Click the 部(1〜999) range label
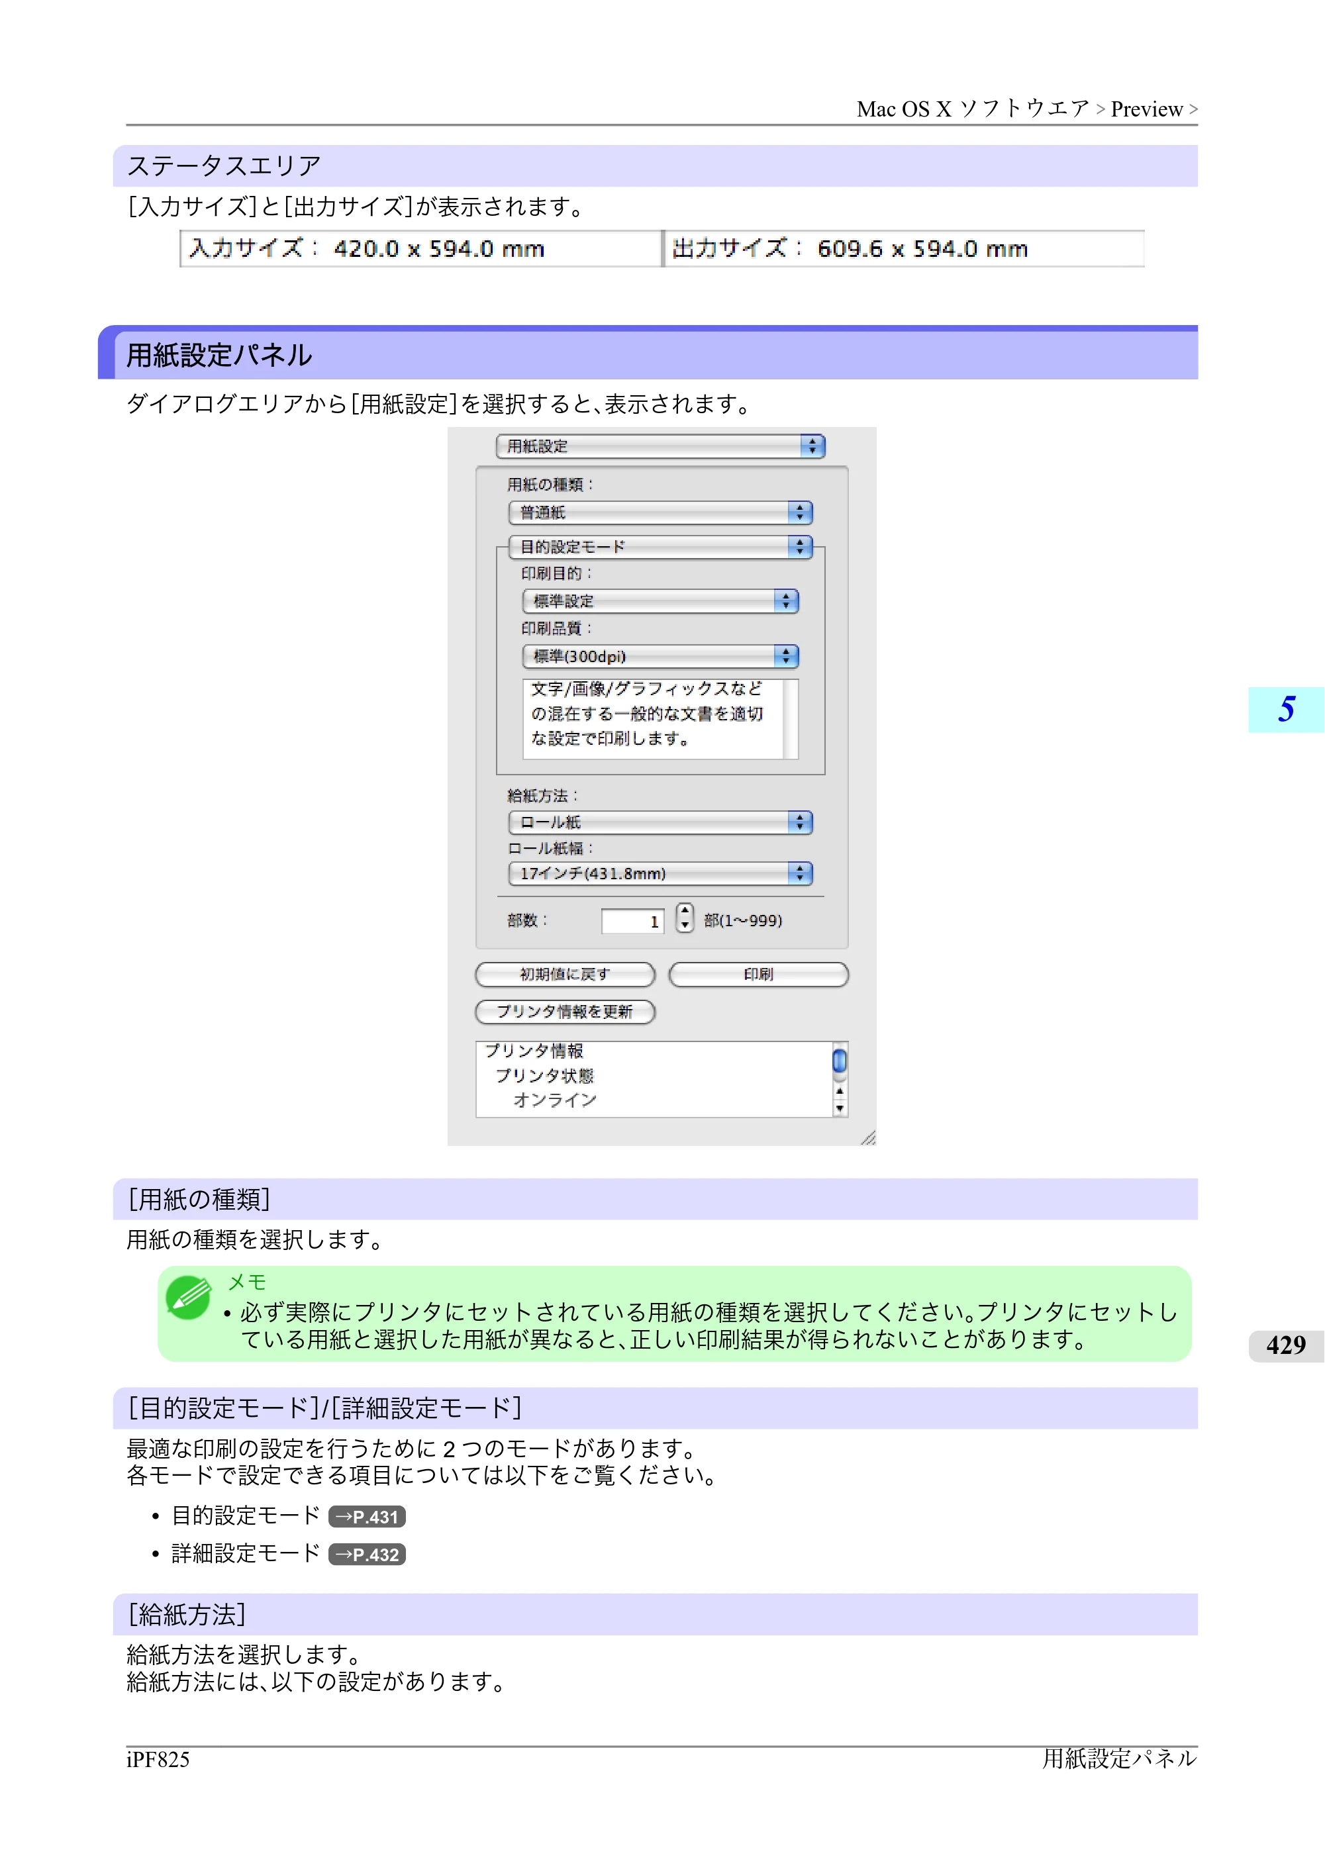 (742, 920)
